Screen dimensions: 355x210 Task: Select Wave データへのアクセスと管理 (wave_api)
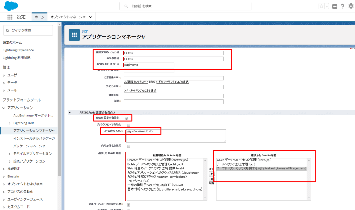coord(244,160)
